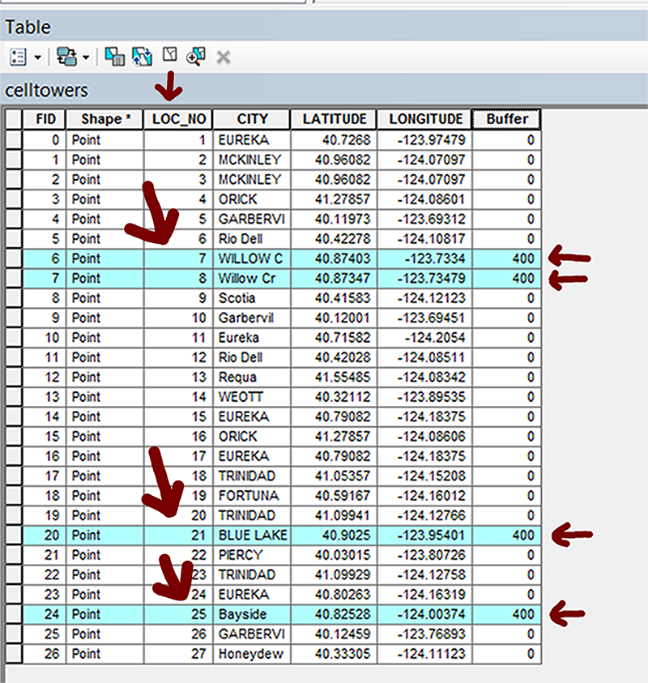Click the Related Tables icon

pyautogui.click(x=65, y=57)
